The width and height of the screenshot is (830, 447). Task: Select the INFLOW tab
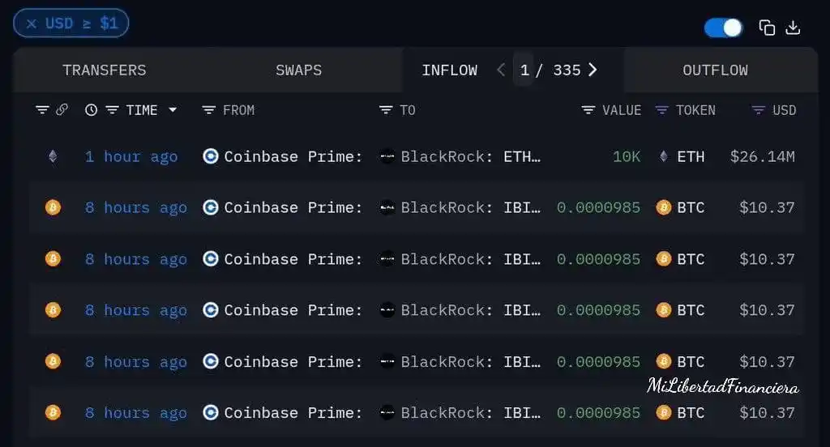(449, 70)
